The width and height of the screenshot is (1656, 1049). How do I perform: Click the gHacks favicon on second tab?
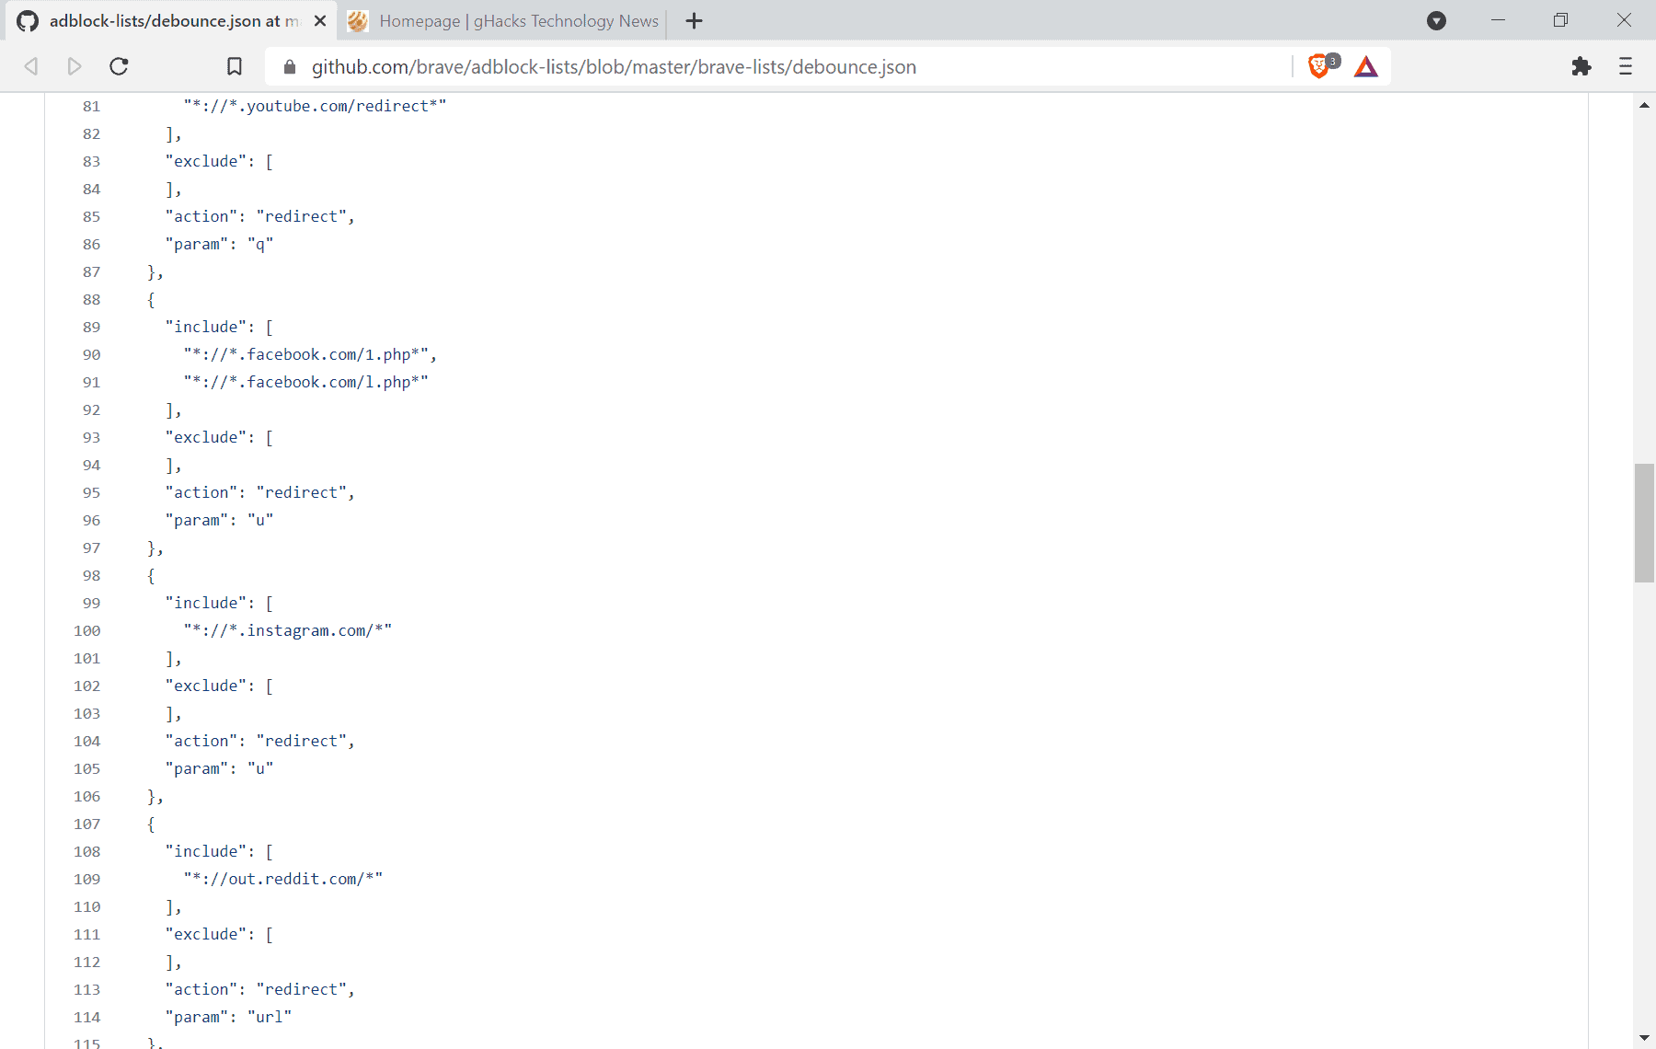coord(358,20)
